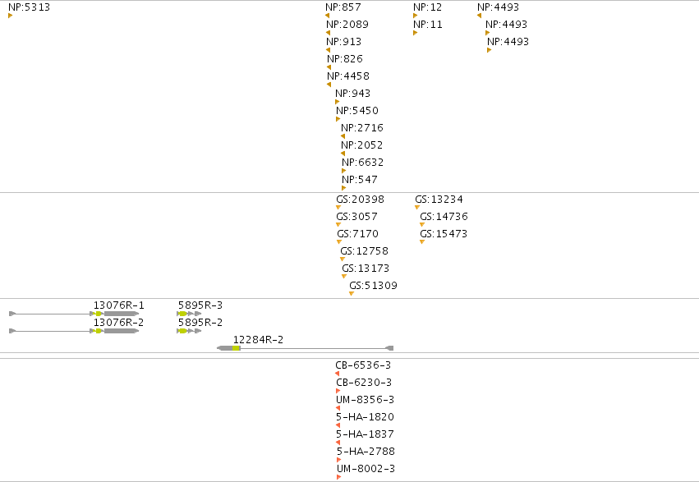Select the NP:913 arrow glyph
The image size is (699, 482).
328,50
